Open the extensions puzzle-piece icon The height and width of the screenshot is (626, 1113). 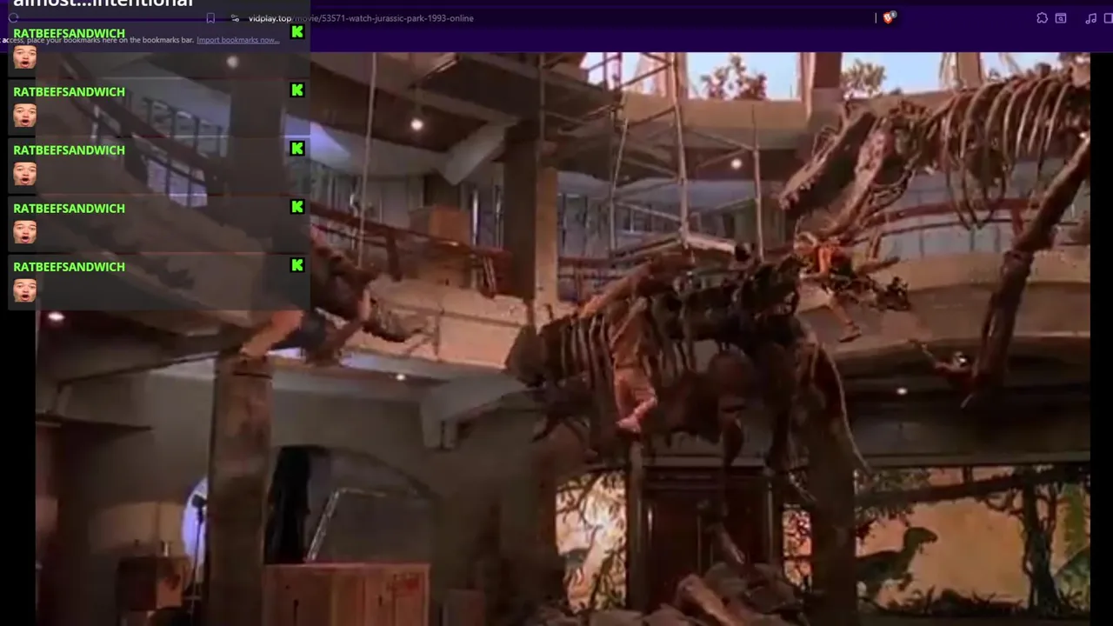pos(1042,18)
